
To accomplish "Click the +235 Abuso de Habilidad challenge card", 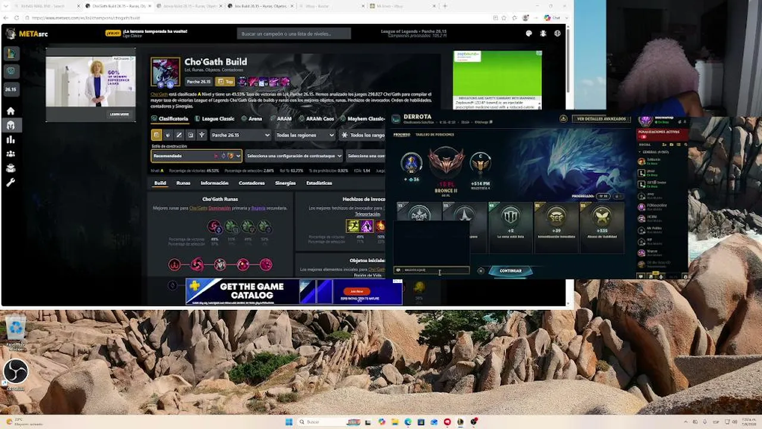I will [x=602, y=227].
